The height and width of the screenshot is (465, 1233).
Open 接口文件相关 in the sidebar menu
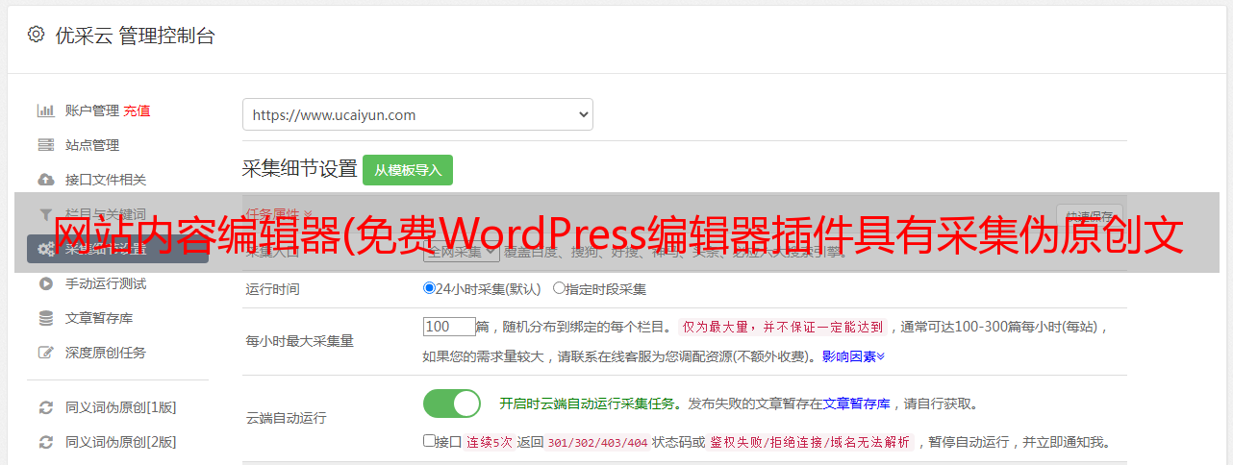(106, 180)
